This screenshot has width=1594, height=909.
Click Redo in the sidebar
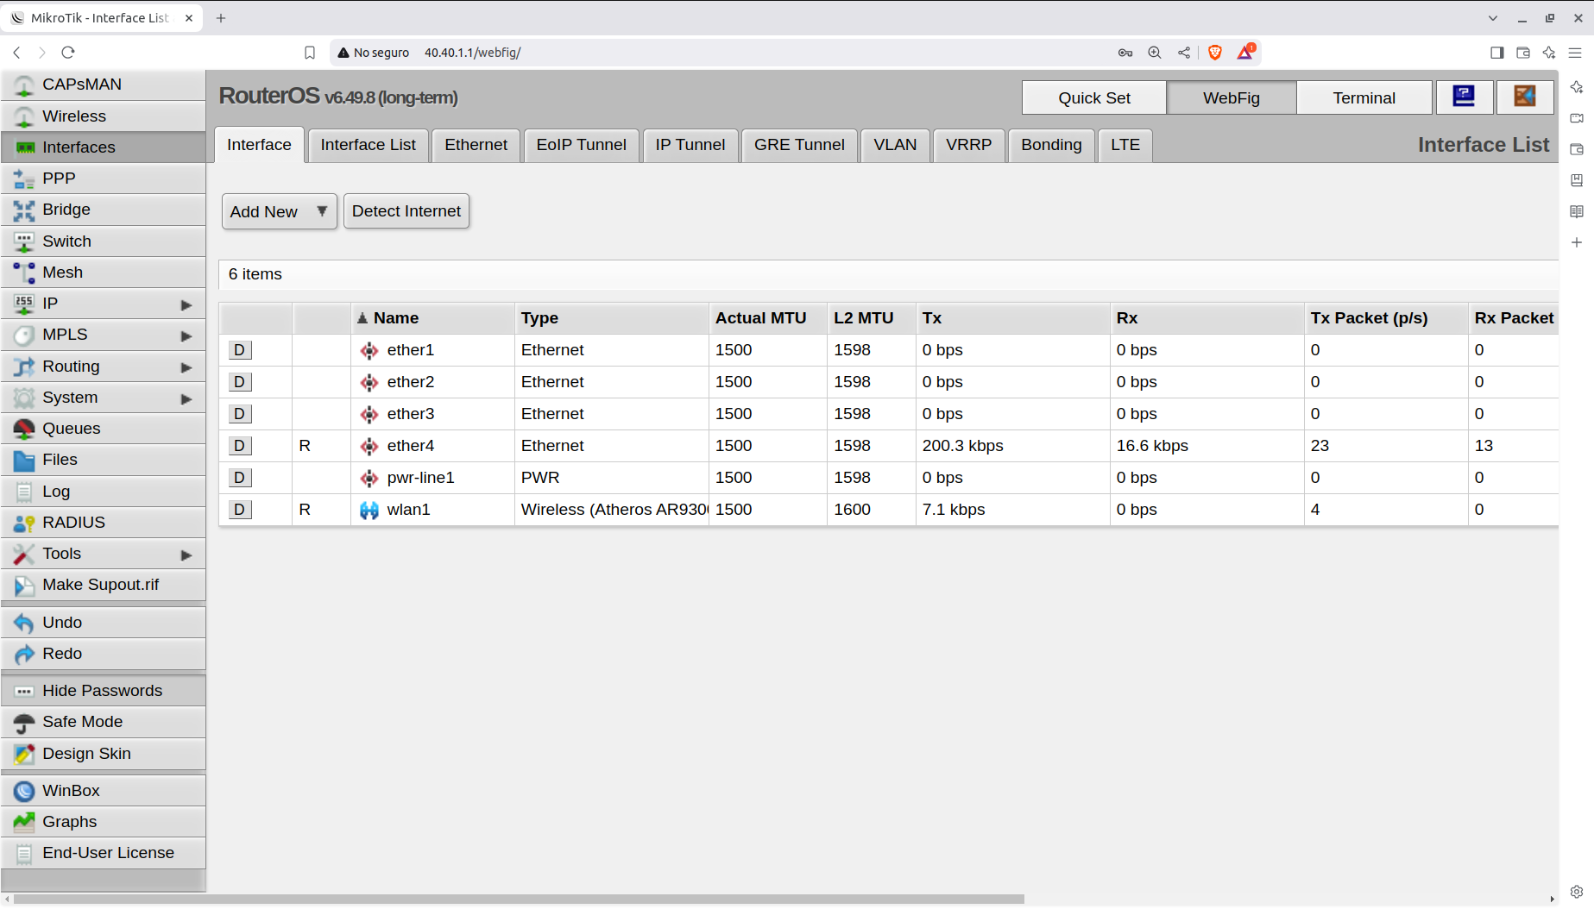click(104, 654)
